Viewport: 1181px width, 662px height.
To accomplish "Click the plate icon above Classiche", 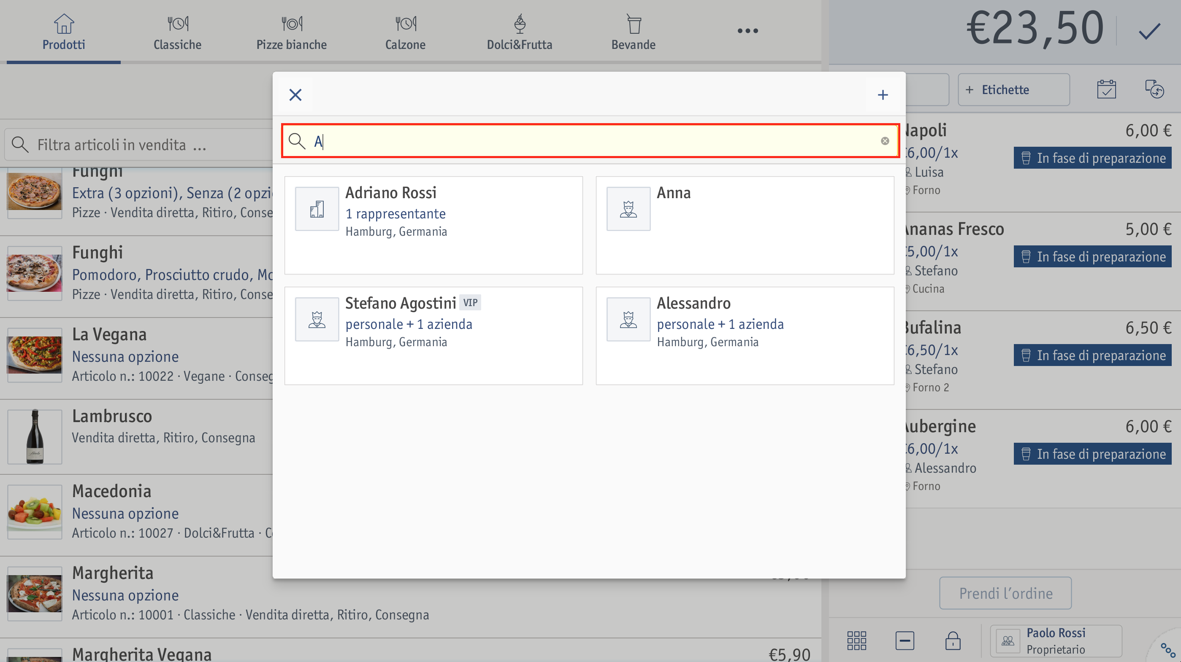I will tap(177, 23).
